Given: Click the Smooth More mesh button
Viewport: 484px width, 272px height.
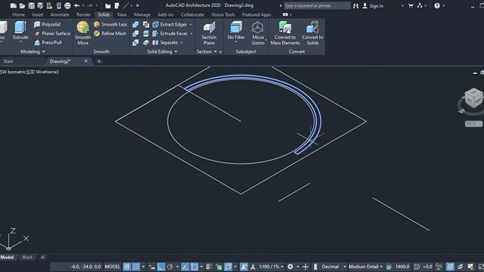Looking at the screenshot, I should (x=82, y=33).
